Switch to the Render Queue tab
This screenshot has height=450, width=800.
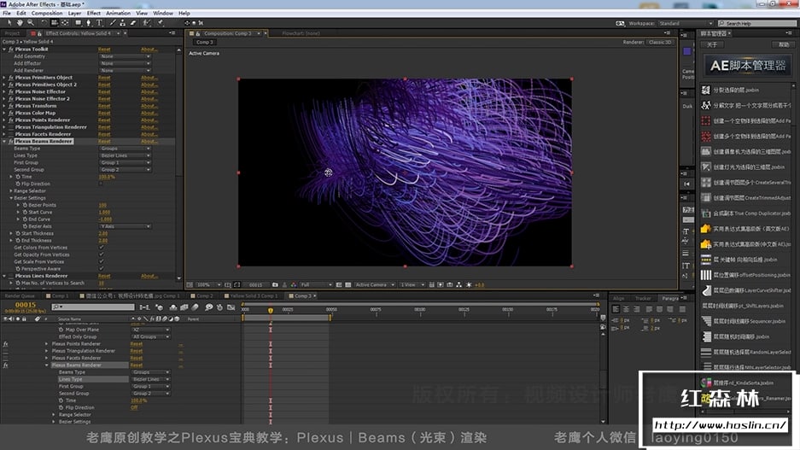tap(20, 296)
